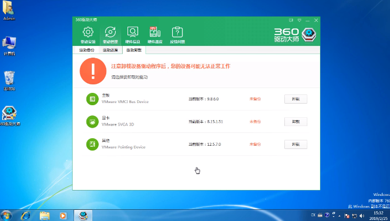Screen dimensions: 390x221
Task: Click 未备份 status for VMware SVGA 3D
Action: [255, 122]
